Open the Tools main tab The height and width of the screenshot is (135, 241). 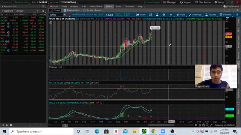point(118,6)
